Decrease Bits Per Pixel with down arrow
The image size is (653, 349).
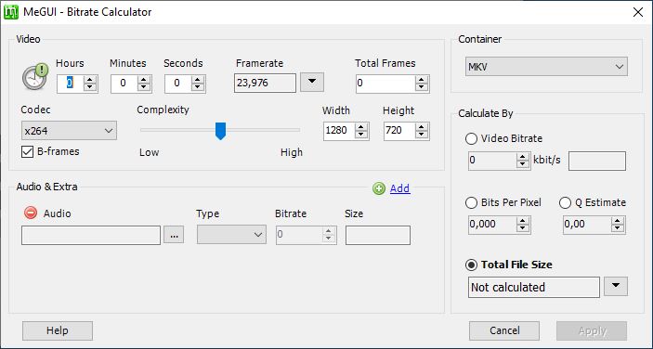[523, 228]
